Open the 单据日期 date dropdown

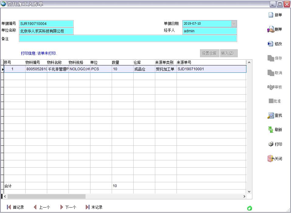(234, 23)
